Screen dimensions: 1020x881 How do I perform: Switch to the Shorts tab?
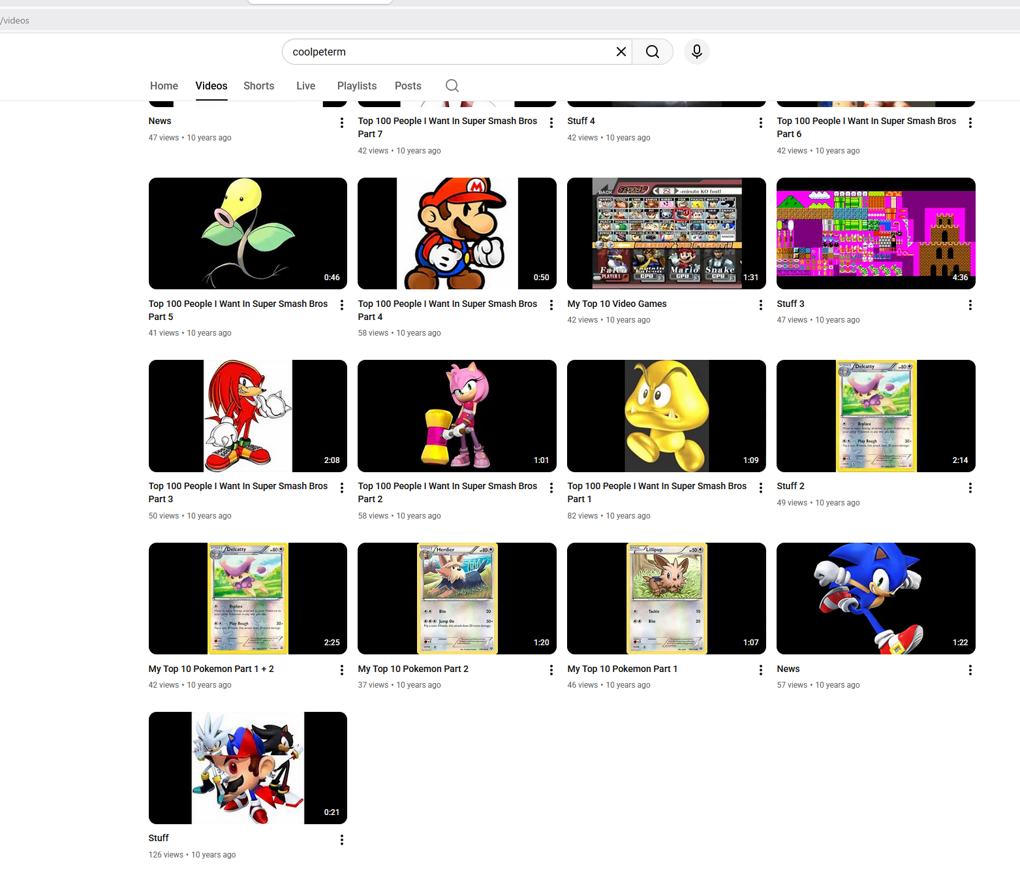click(258, 86)
